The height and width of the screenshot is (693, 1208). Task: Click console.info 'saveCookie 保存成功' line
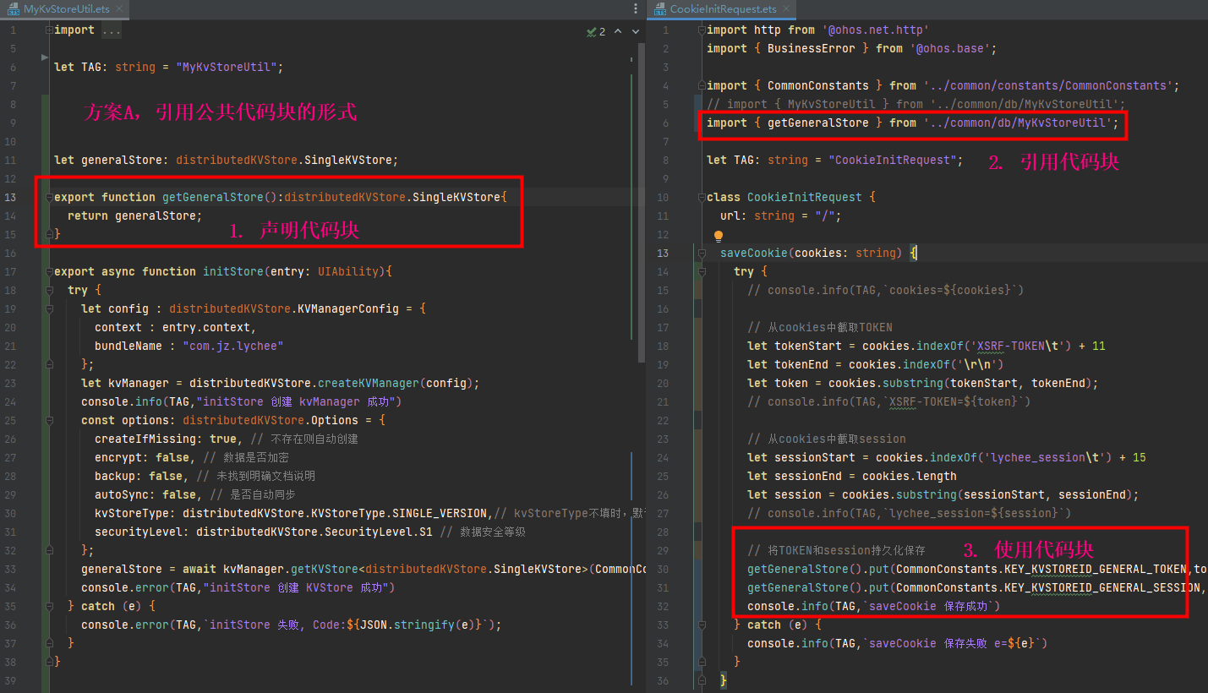[873, 606]
